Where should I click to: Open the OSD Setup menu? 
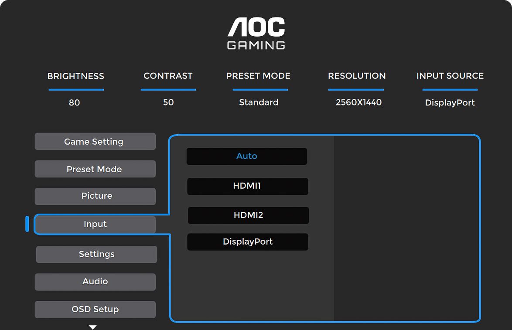(x=95, y=310)
